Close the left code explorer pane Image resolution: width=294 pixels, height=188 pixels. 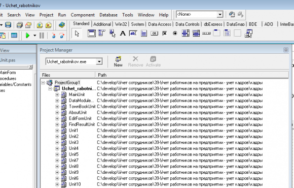tap(31, 67)
